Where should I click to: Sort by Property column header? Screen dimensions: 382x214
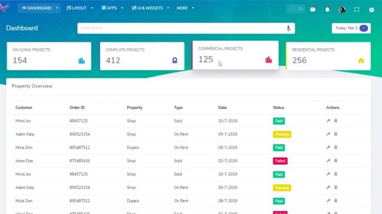(x=134, y=108)
